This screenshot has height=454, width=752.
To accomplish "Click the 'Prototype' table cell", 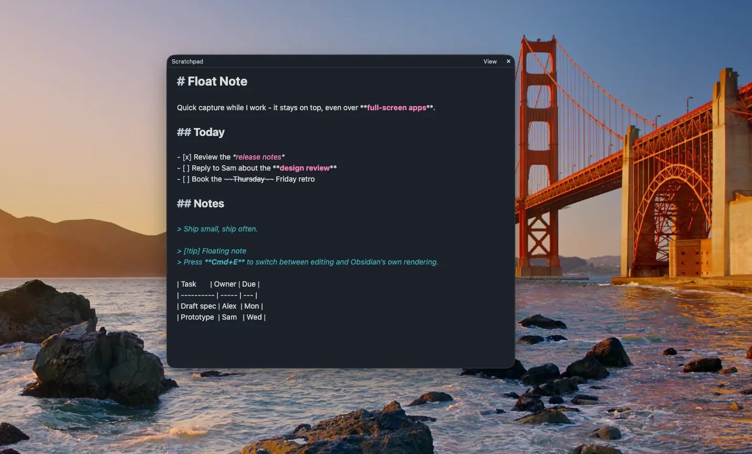I will pos(197,317).
